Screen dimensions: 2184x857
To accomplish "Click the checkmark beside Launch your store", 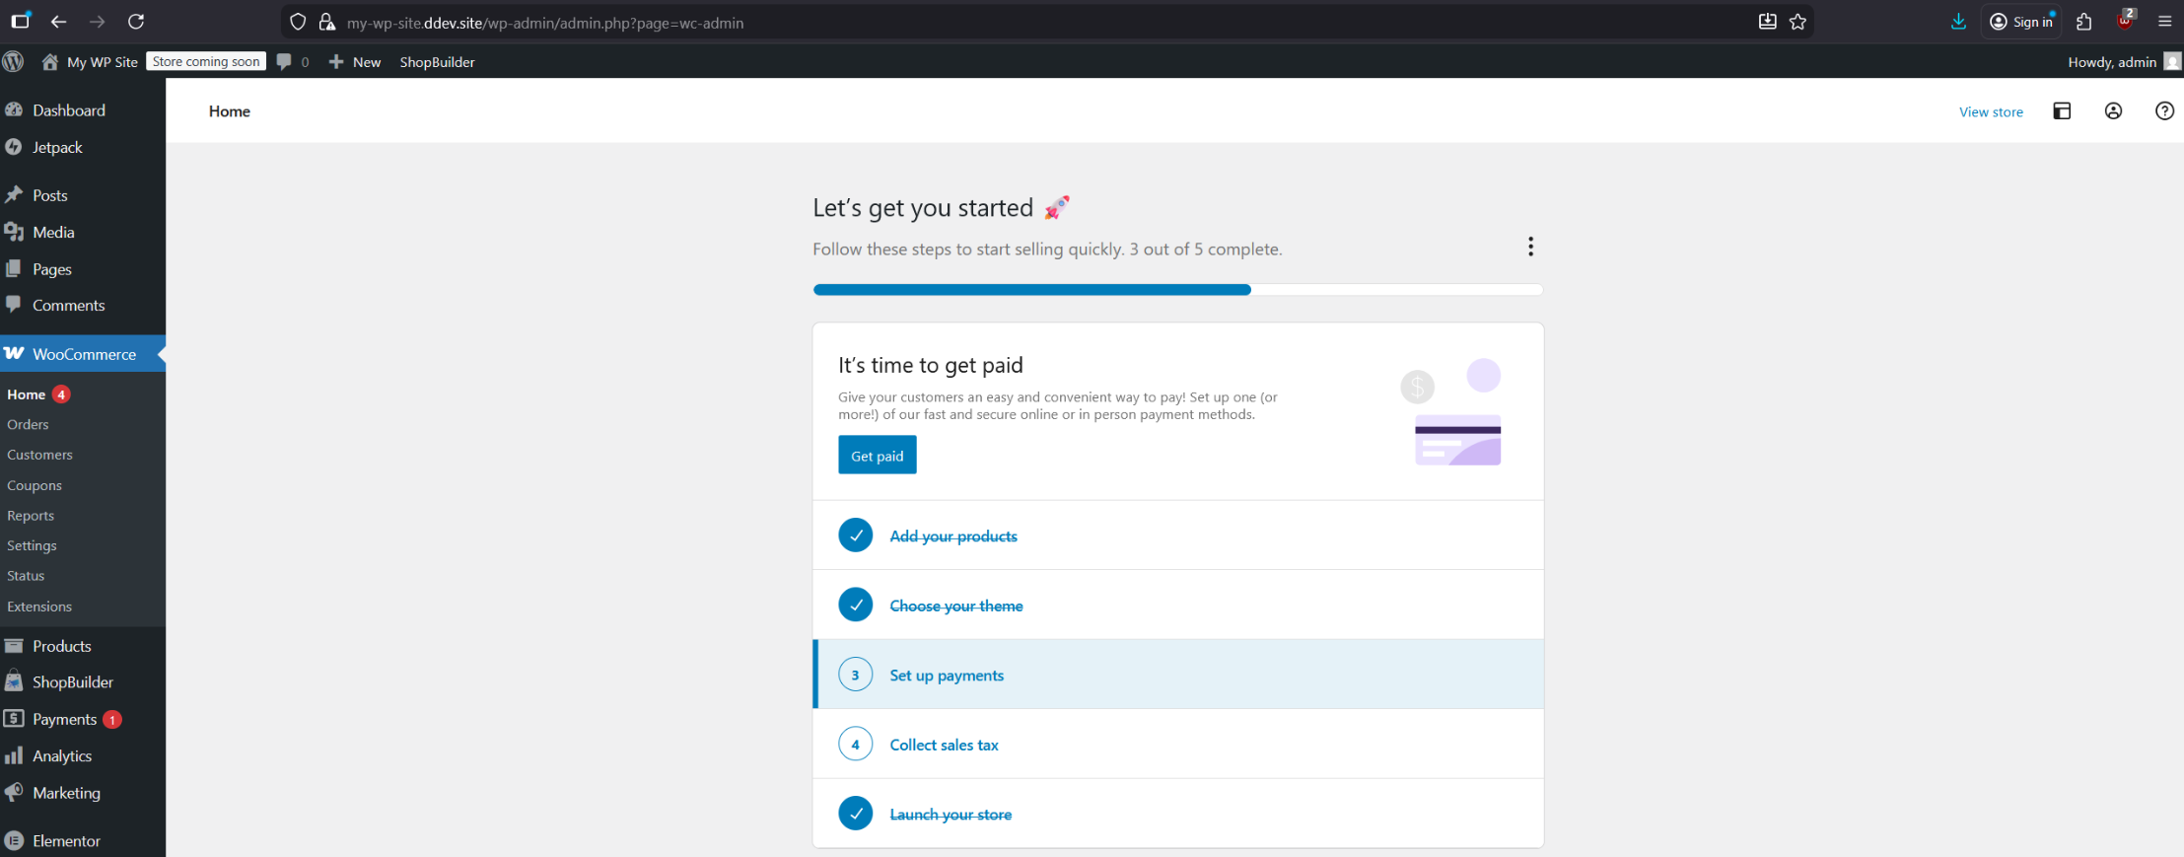I will (855, 814).
